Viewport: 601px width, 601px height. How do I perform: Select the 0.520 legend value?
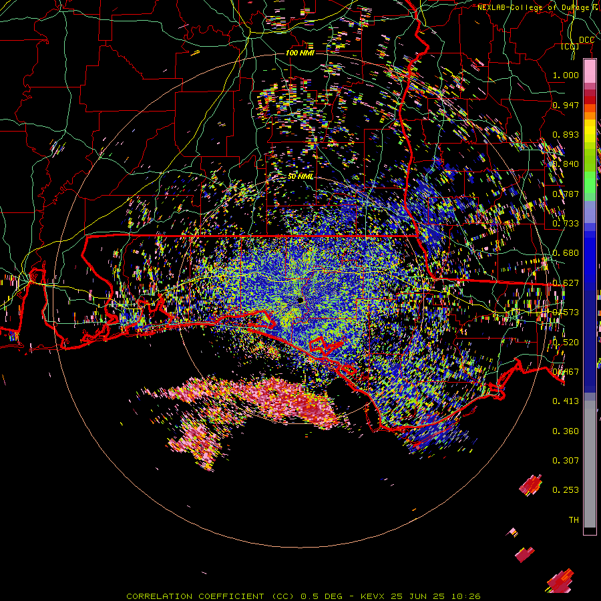[x=566, y=343]
